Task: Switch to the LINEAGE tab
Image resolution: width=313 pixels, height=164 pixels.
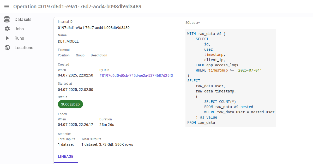Action: 66,157
